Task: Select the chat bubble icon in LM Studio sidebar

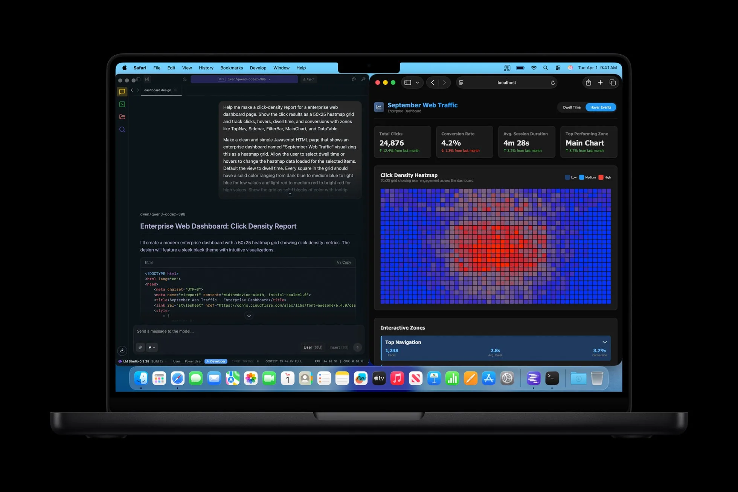Action: 122,92
